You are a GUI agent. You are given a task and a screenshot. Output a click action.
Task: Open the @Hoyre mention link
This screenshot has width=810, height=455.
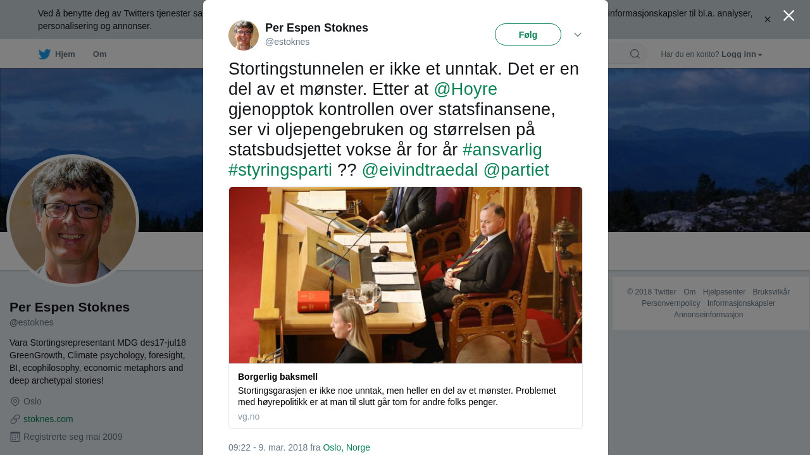coord(465,89)
